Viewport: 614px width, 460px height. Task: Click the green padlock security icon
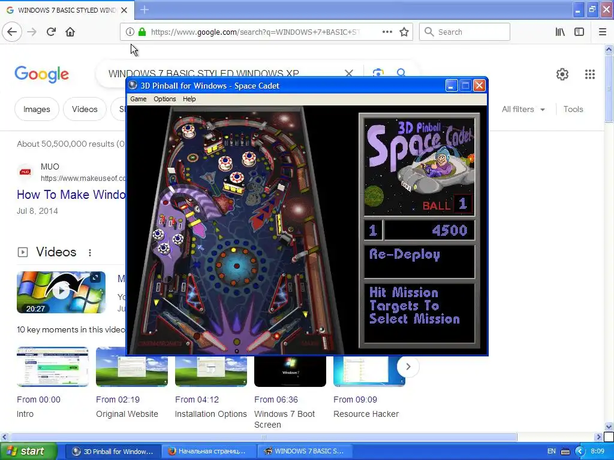142,32
